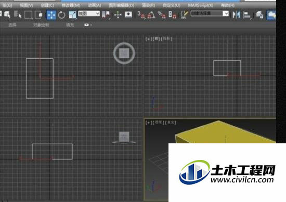Open the MAXScript(X) menu
The image size is (286, 202).
click(x=200, y=6)
